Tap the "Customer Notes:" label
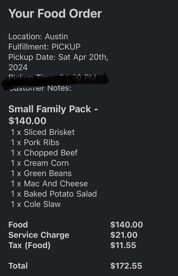Screen dimensions: 178x276 [40, 88]
